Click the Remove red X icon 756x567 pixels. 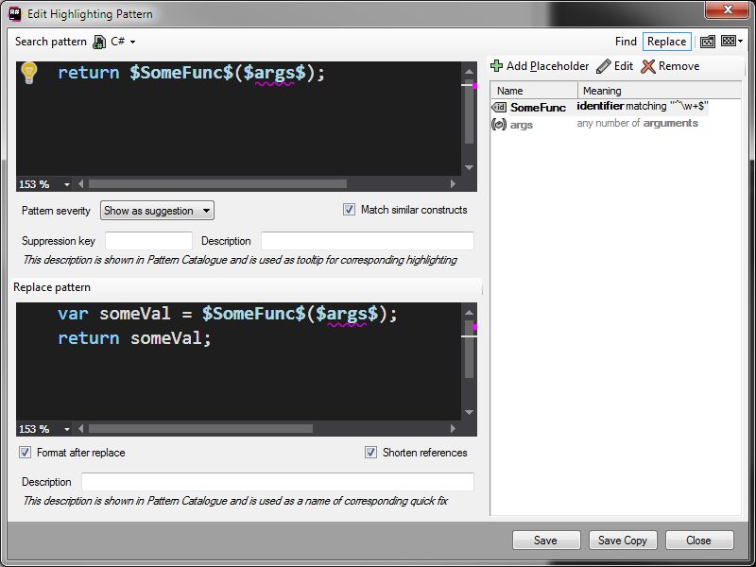[x=648, y=66]
